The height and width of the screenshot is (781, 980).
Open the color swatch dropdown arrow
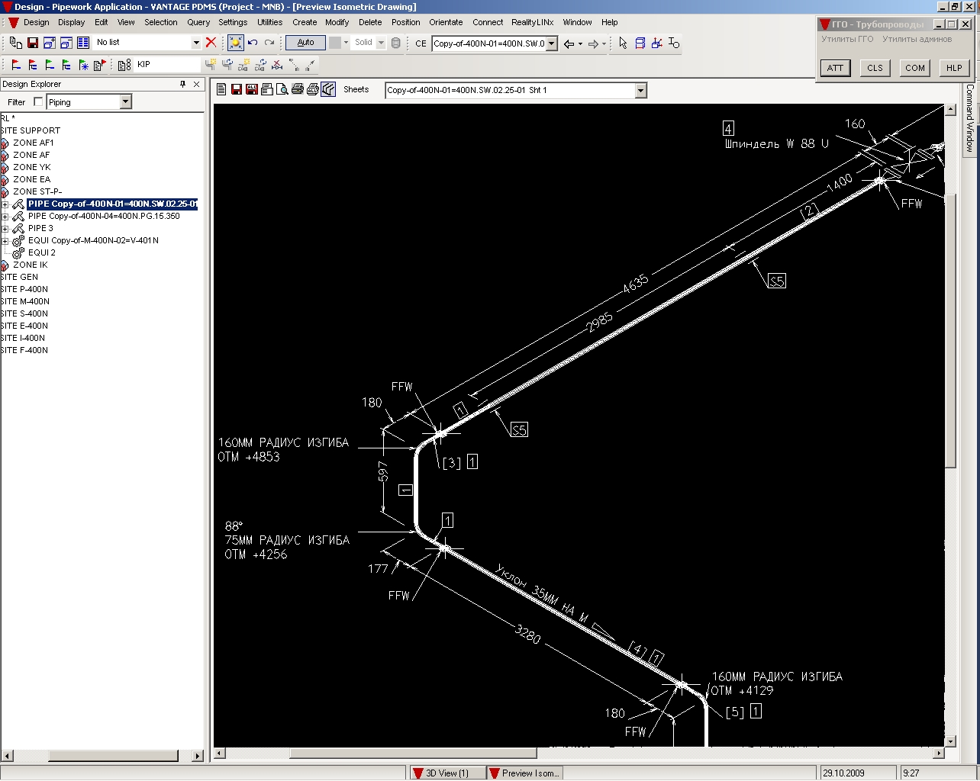(346, 43)
